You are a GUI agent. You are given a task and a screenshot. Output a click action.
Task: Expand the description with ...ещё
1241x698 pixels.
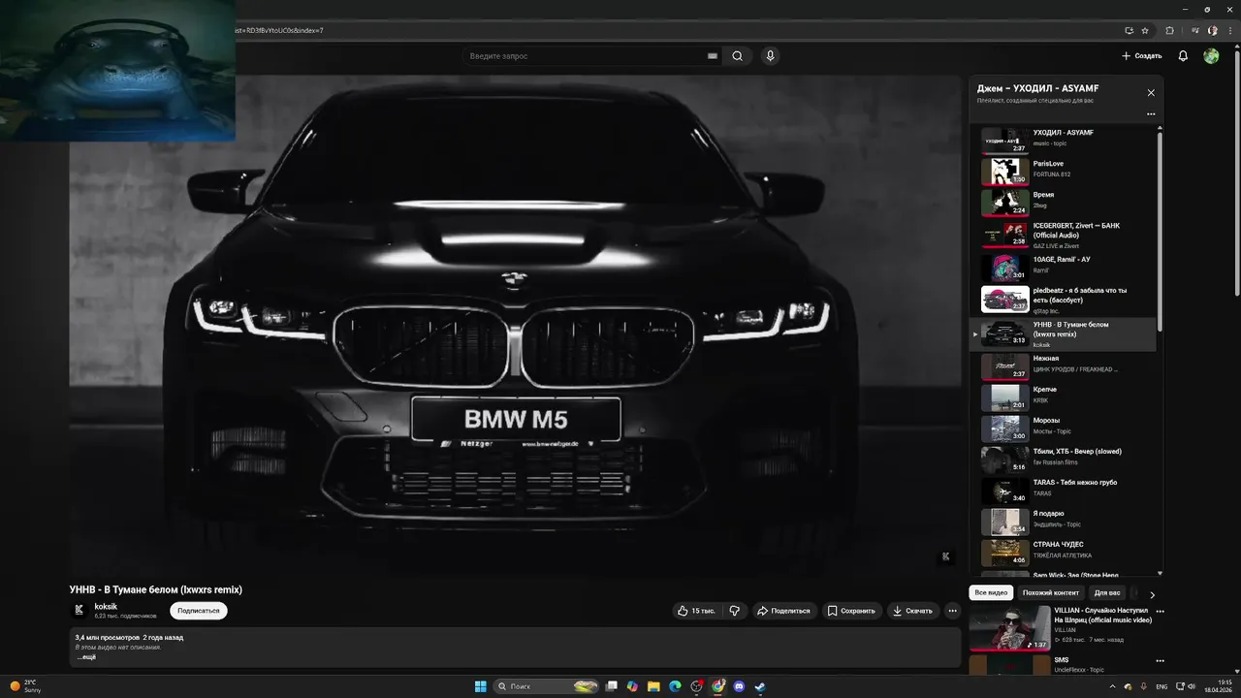click(x=86, y=656)
